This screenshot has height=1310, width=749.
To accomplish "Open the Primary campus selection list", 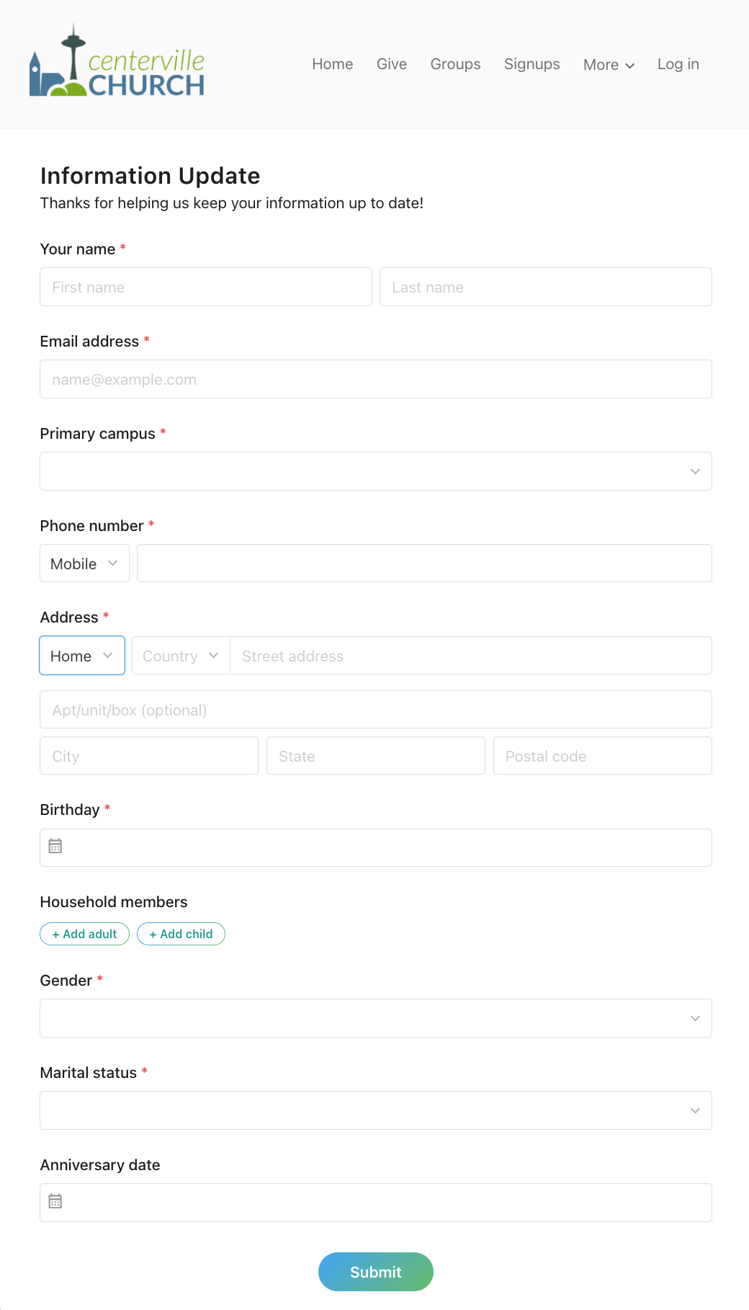I will (x=375, y=471).
